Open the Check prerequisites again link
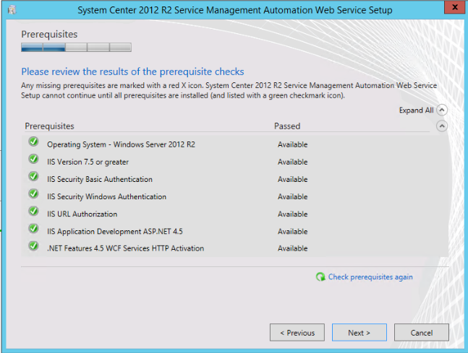The height and width of the screenshot is (353, 468). (x=370, y=277)
